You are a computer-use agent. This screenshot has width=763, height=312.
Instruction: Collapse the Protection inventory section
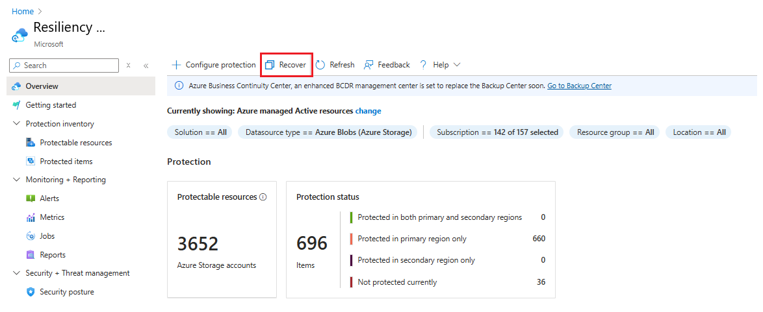[x=16, y=124]
